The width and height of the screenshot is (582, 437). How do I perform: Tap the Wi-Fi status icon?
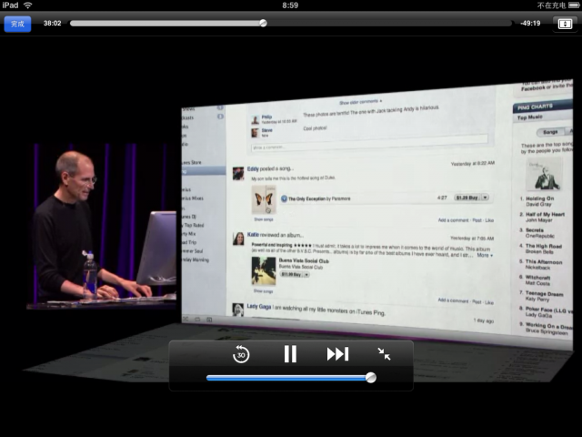28,5
